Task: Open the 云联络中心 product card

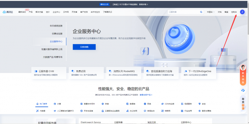Action: (x=195, y=121)
